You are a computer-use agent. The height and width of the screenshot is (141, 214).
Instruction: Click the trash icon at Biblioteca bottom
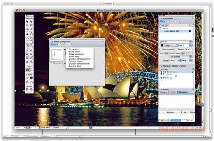tap(168, 120)
